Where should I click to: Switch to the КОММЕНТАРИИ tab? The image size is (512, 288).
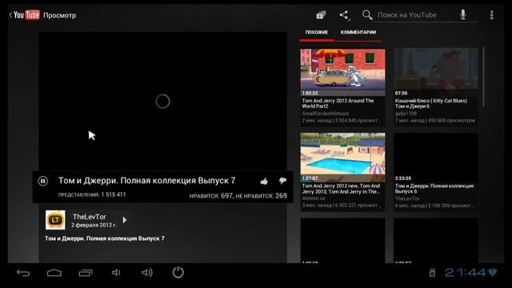(x=358, y=33)
